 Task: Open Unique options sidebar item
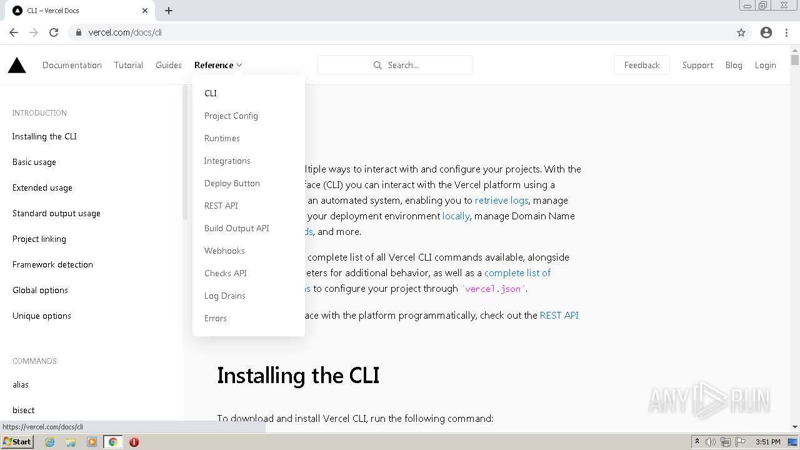[x=42, y=316]
